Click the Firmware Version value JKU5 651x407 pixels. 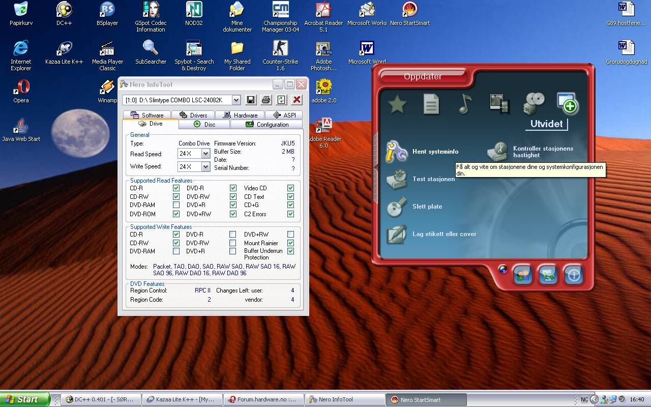[288, 143]
